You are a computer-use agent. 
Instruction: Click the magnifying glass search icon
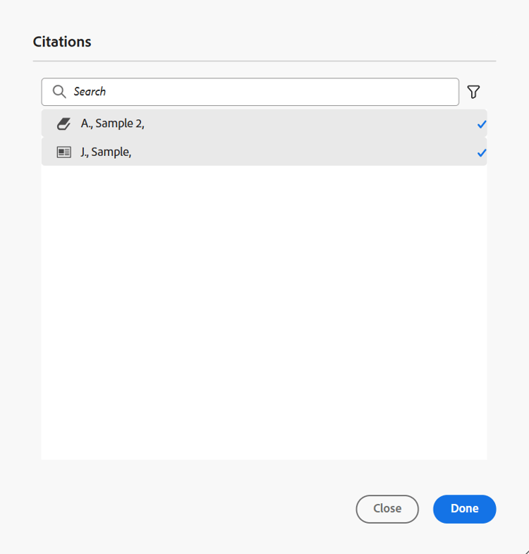coord(59,92)
